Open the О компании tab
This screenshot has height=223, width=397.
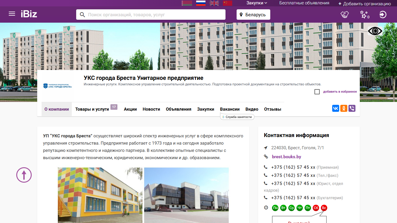click(57, 109)
